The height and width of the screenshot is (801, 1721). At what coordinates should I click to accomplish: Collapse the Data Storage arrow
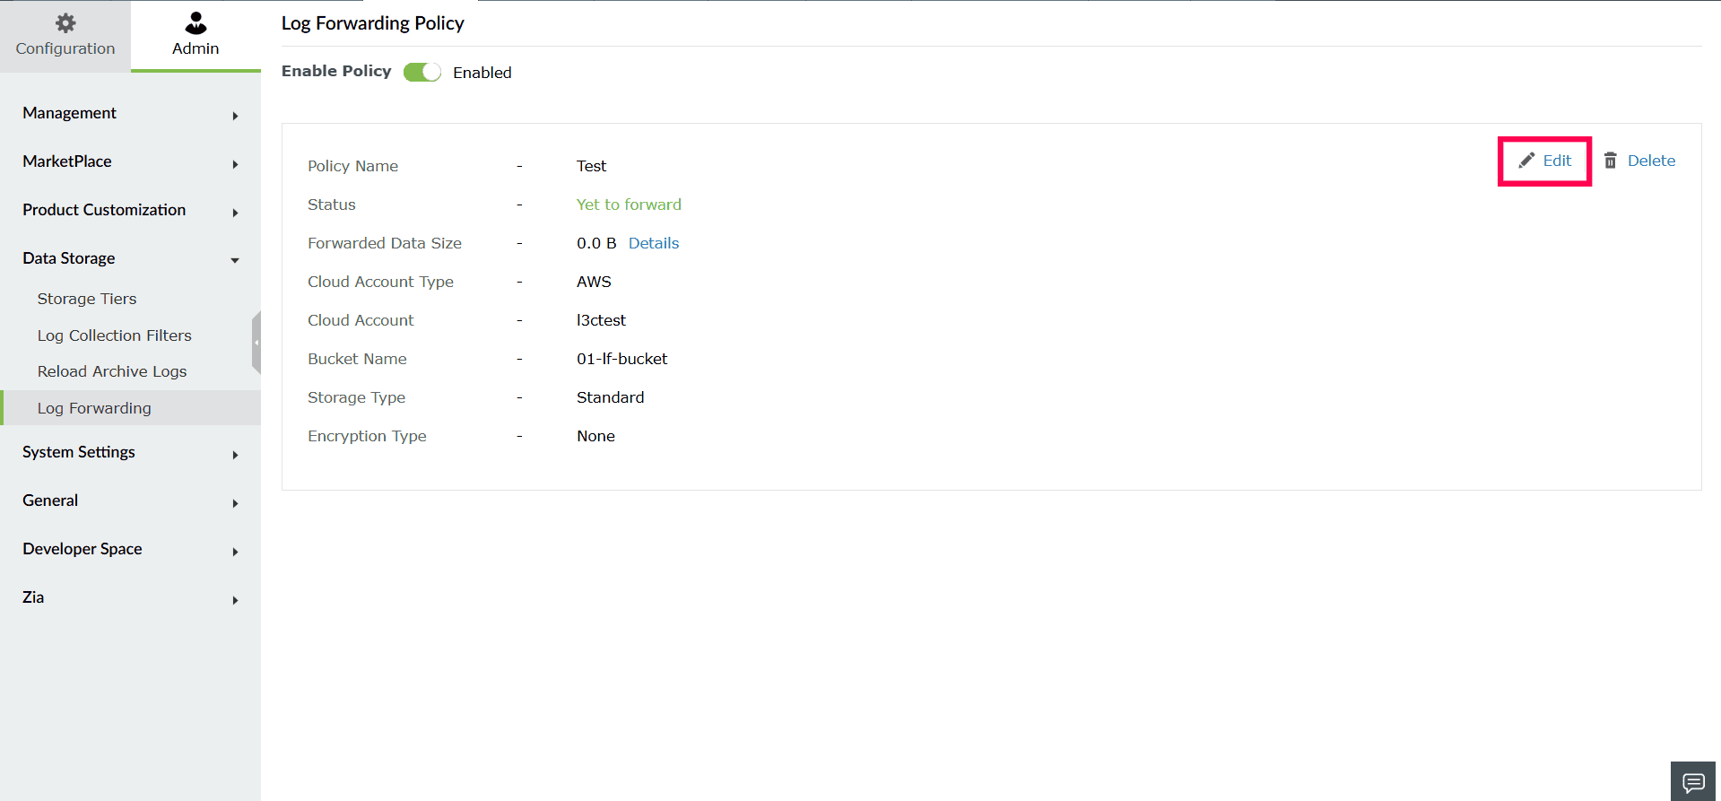pyautogui.click(x=235, y=261)
